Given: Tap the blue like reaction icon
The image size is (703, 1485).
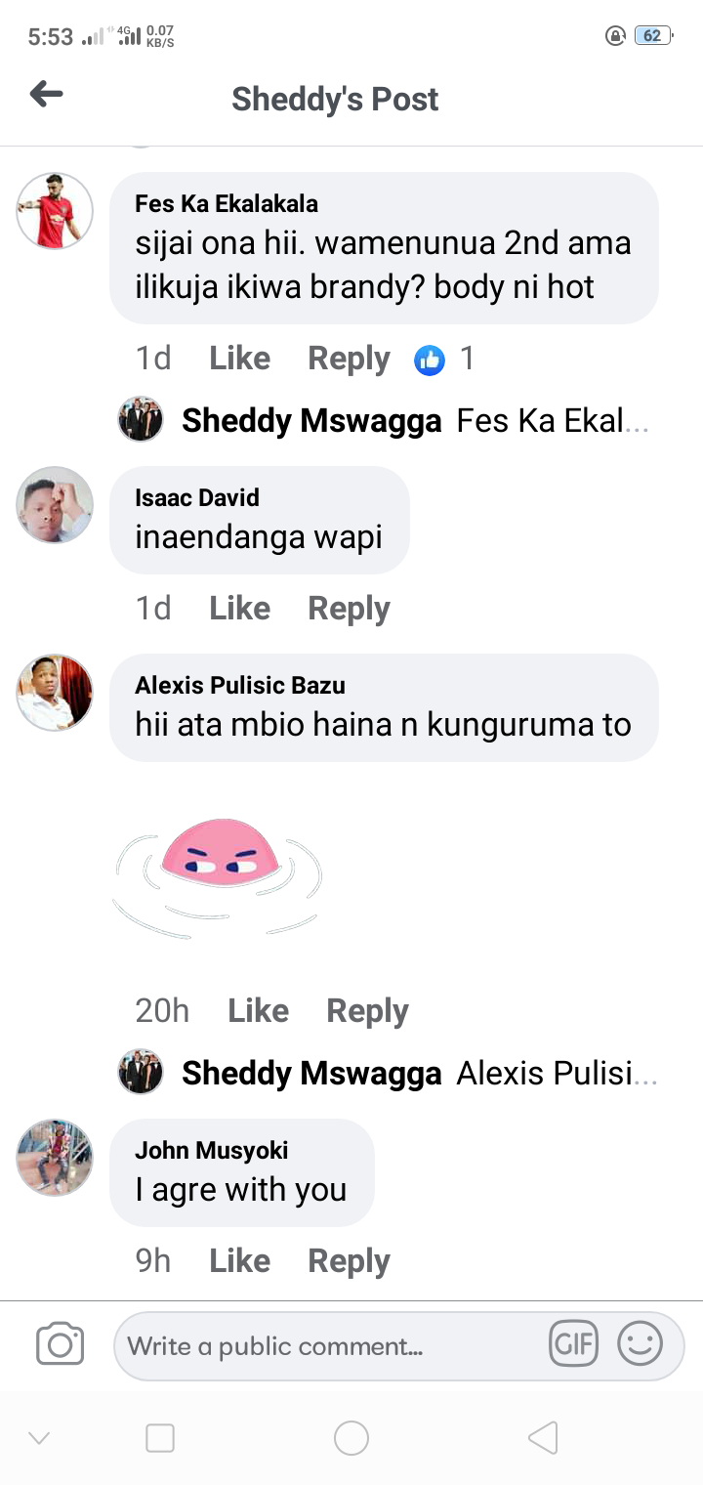Looking at the screenshot, I should pyautogui.click(x=430, y=360).
